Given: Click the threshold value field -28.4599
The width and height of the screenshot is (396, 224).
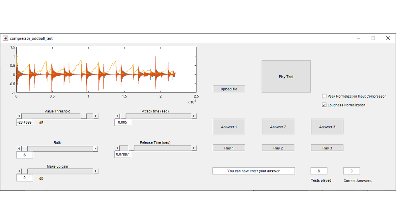Looking at the screenshot, I should (x=24, y=122).
